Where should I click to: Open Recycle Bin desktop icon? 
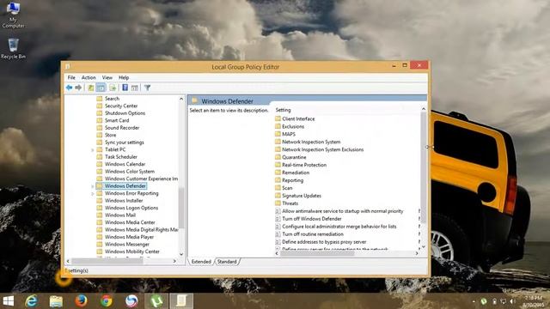(14, 49)
